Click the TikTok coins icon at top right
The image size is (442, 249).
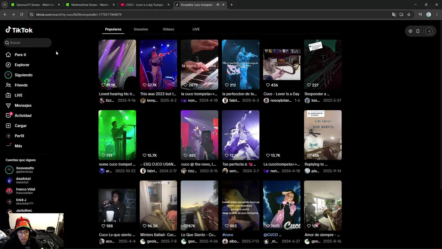(x=410, y=31)
